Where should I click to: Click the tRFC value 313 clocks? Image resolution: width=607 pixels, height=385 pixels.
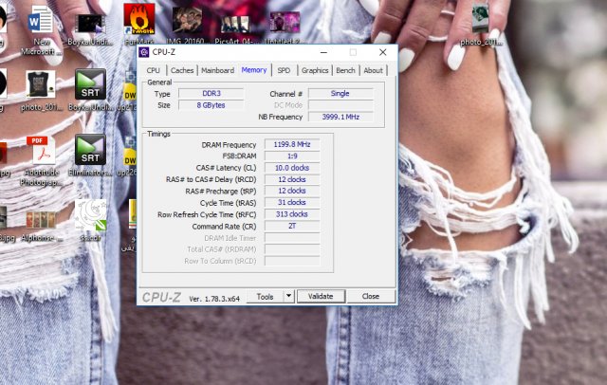pos(292,214)
